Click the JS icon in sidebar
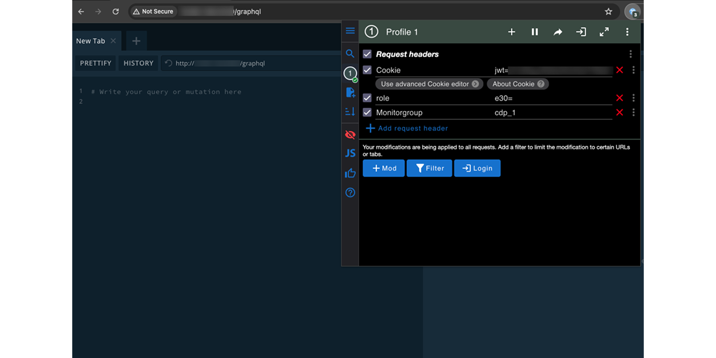716x358 pixels. (x=350, y=153)
